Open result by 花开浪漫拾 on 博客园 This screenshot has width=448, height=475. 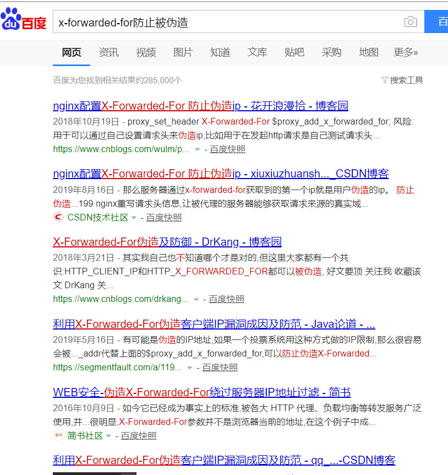pyautogui.click(x=200, y=106)
